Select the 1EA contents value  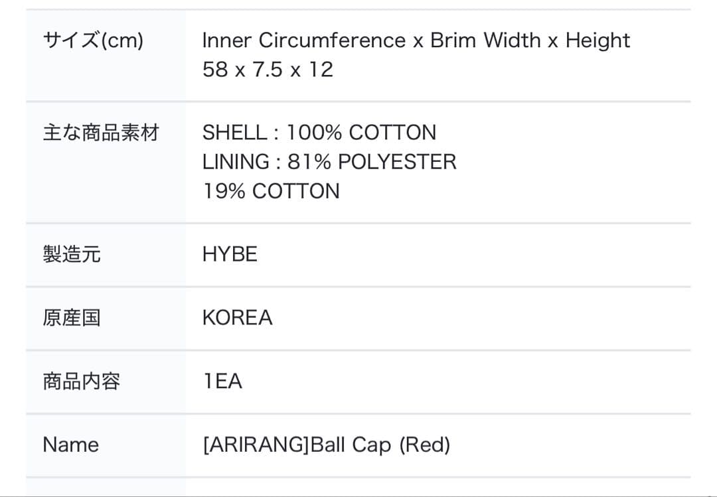click(222, 382)
